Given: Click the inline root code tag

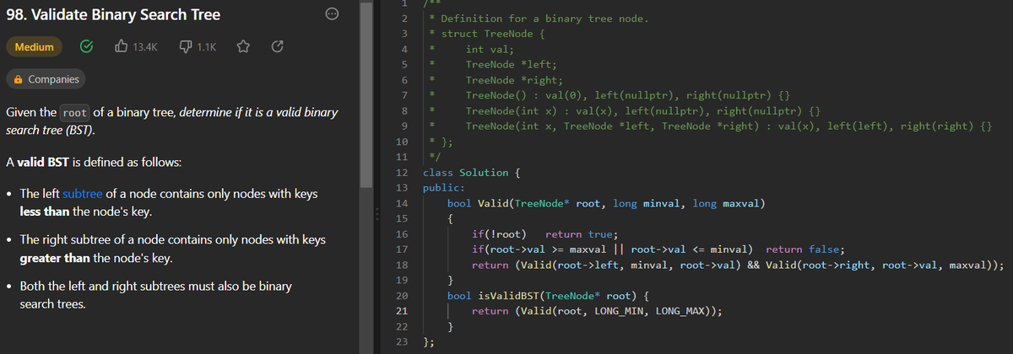Looking at the screenshot, I should point(75,113).
